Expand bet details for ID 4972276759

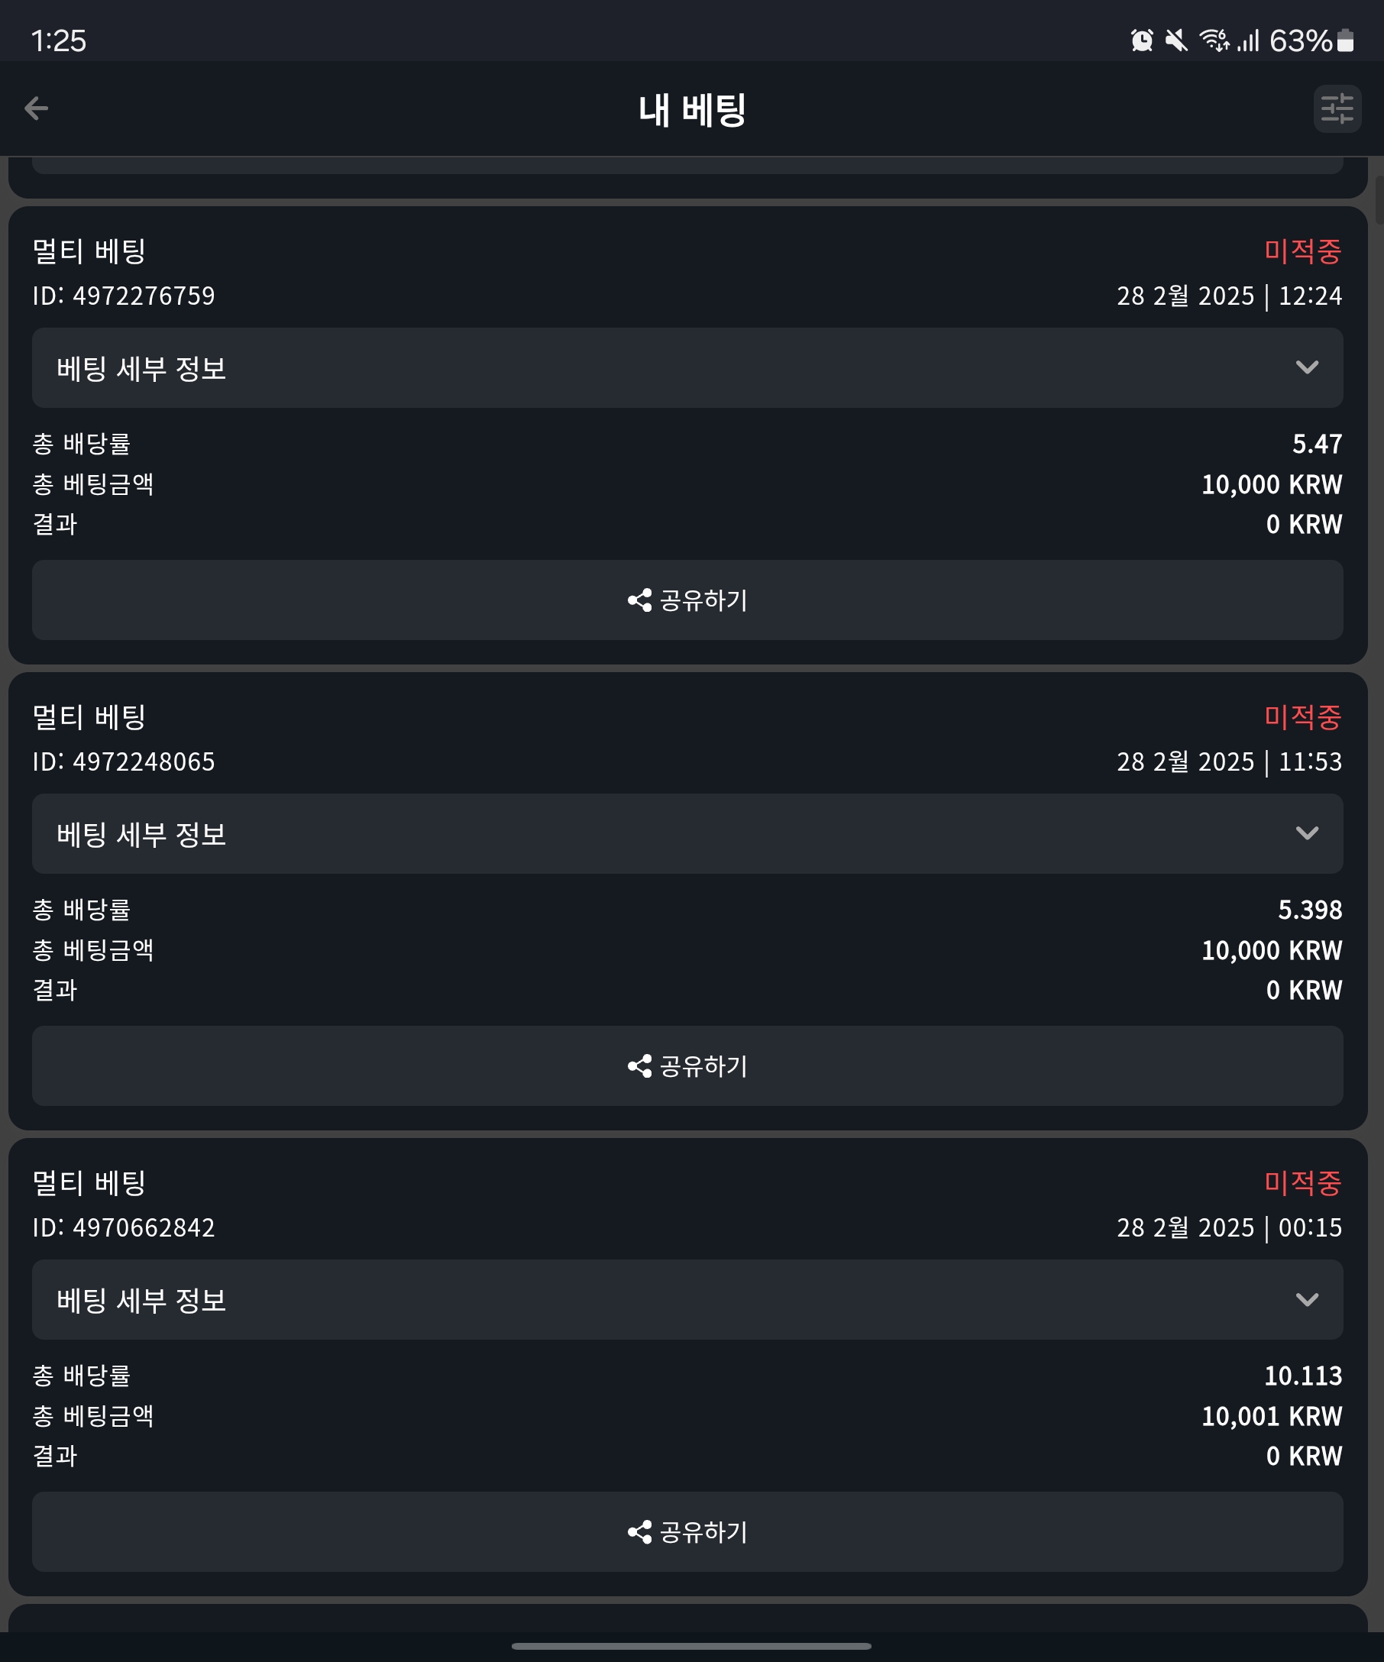(687, 368)
